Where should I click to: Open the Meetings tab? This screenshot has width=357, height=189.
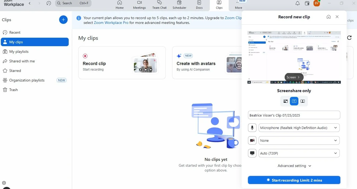140,5
